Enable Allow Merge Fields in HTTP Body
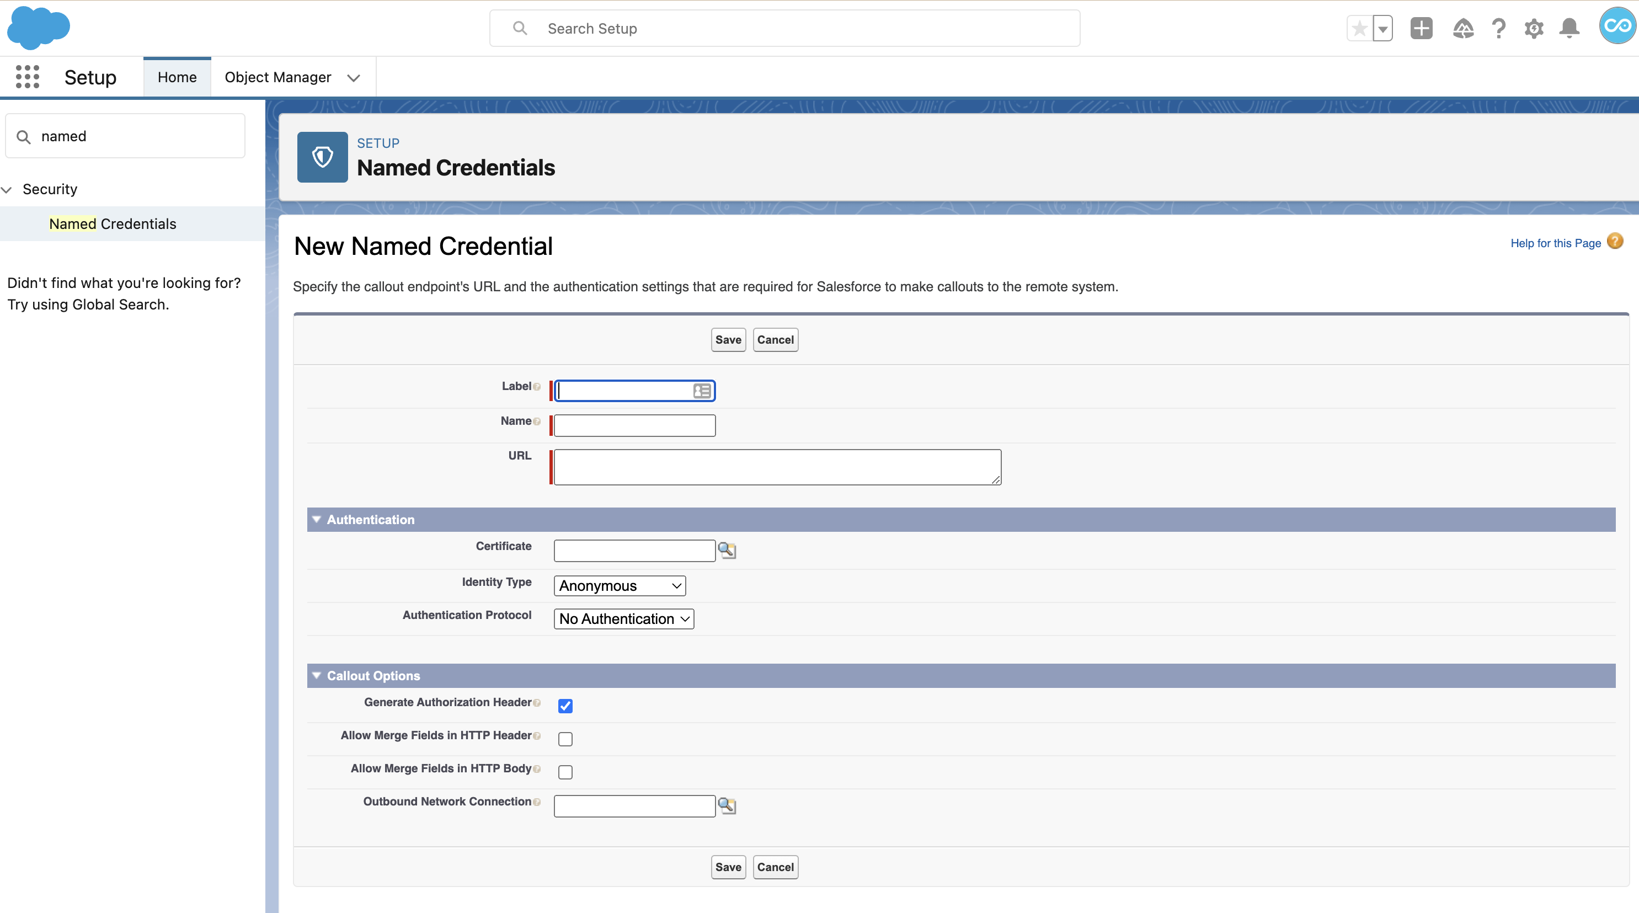Viewport: 1639px width, 913px height. pos(565,772)
